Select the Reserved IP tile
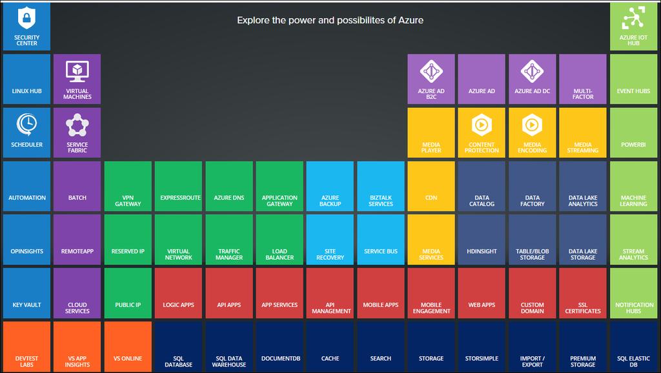661x373 pixels. click(128, 240)
